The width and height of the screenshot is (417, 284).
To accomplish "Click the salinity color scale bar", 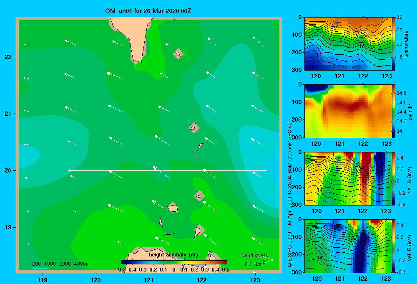I will pos(394,111).
